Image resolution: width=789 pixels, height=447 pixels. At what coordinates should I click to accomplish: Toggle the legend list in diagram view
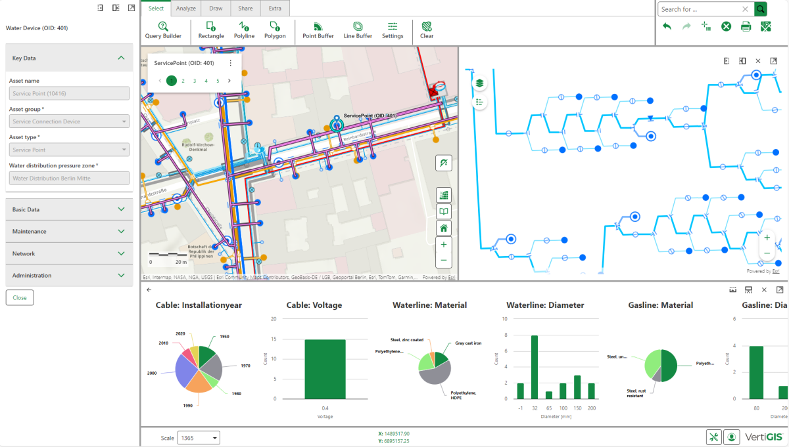pyautogui.click(x=480, y=102)
